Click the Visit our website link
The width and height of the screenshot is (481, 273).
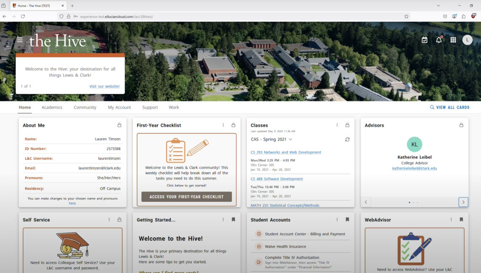104,86
